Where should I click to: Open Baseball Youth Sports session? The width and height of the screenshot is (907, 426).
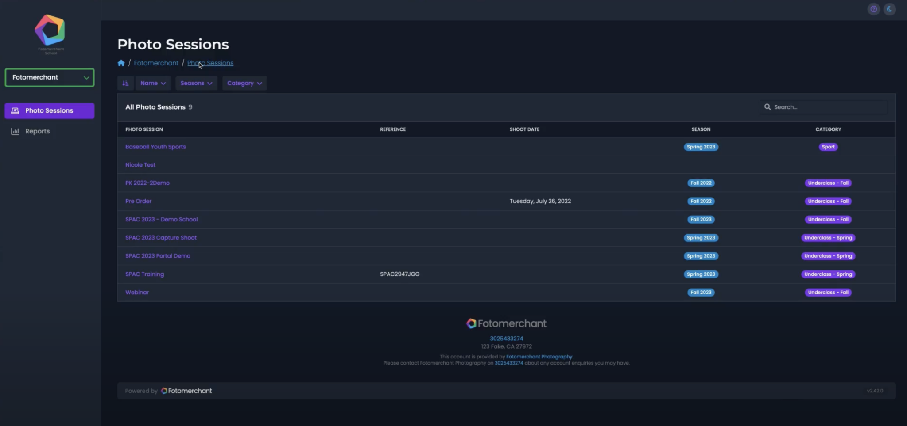[x=155, y=147]
